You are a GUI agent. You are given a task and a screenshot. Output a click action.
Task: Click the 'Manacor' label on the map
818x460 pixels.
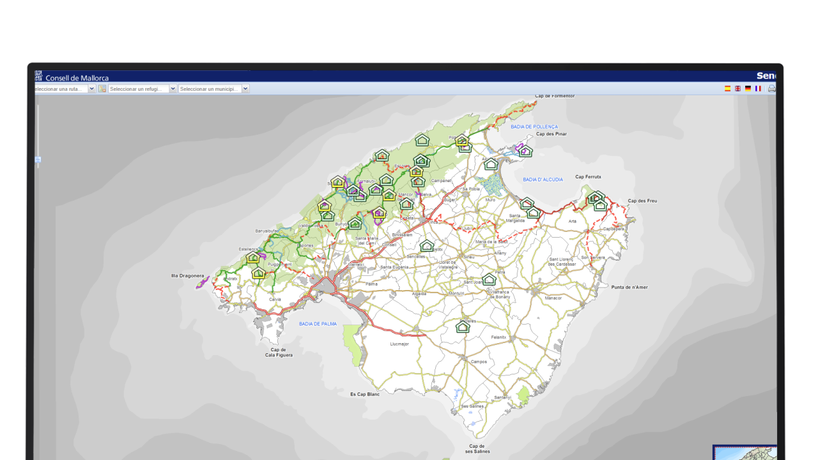553,298
